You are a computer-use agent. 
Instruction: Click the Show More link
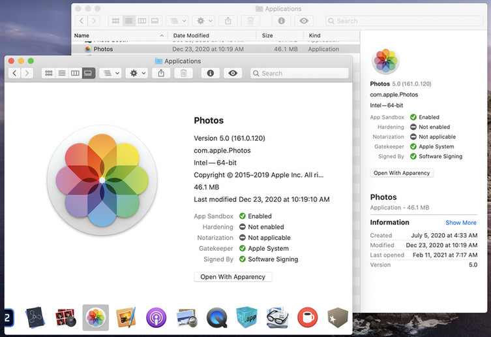point(460,223)
